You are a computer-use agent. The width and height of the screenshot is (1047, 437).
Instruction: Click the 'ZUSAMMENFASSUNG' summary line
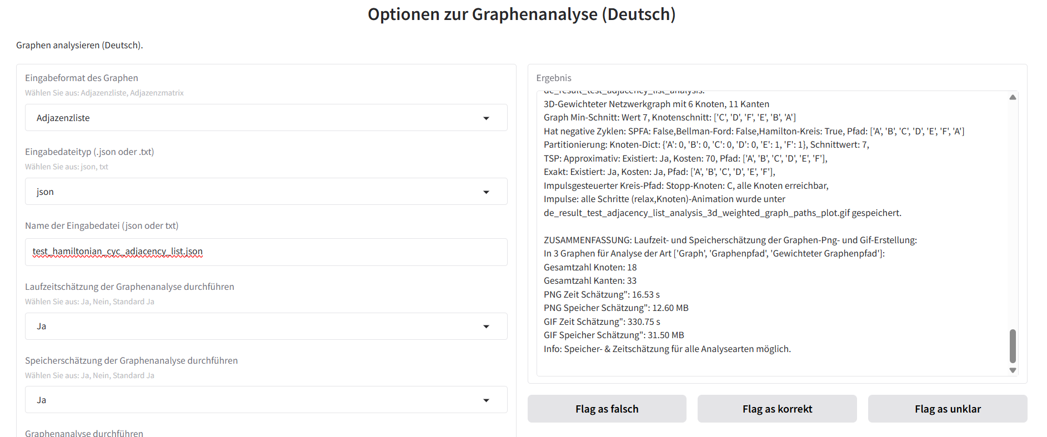pos(730,240)
